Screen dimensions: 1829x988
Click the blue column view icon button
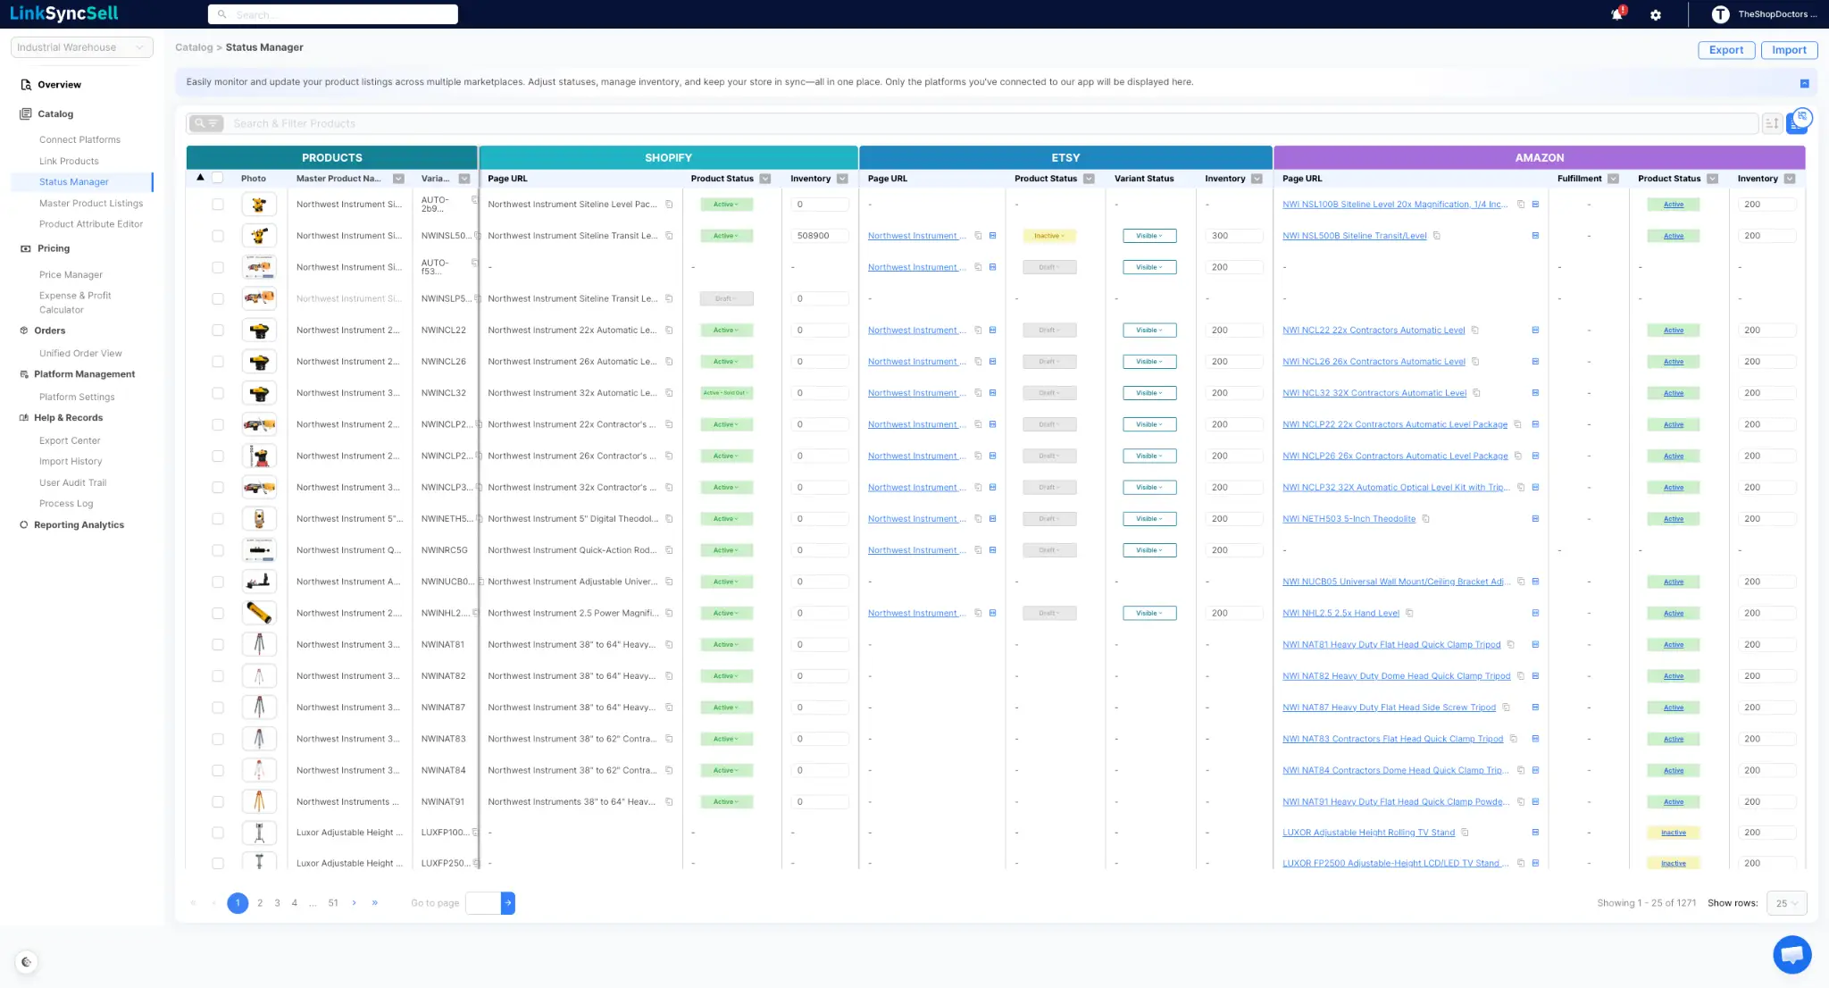click(1793, 127)
